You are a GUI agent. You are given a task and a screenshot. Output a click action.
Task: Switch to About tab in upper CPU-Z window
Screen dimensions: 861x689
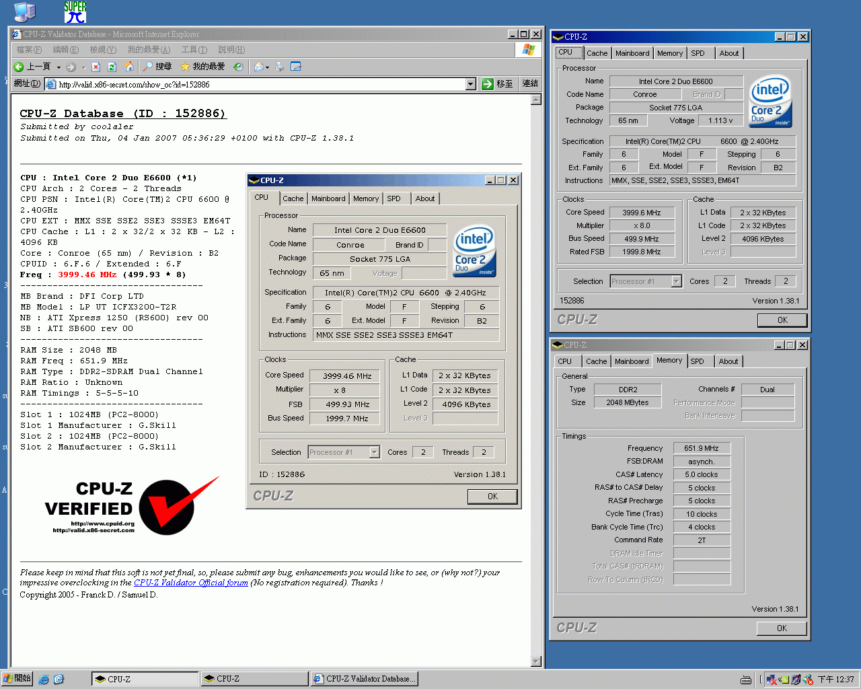pos(729,53)
